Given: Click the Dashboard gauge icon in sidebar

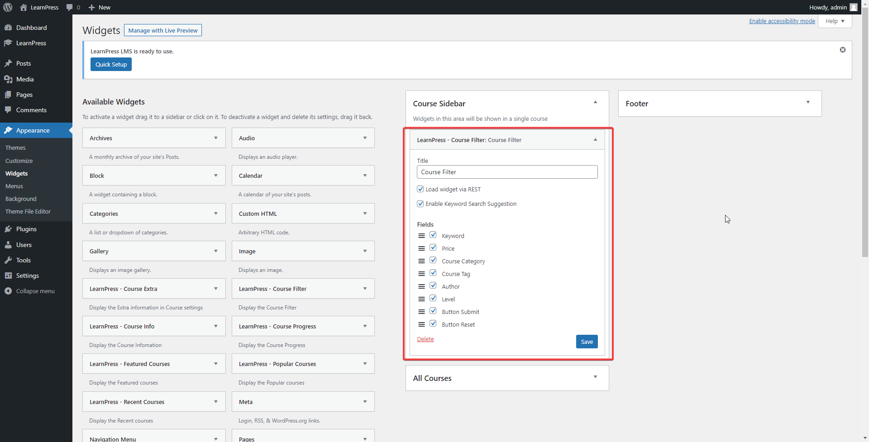Looking at the screenshot, I should click(x=8, y=28).
